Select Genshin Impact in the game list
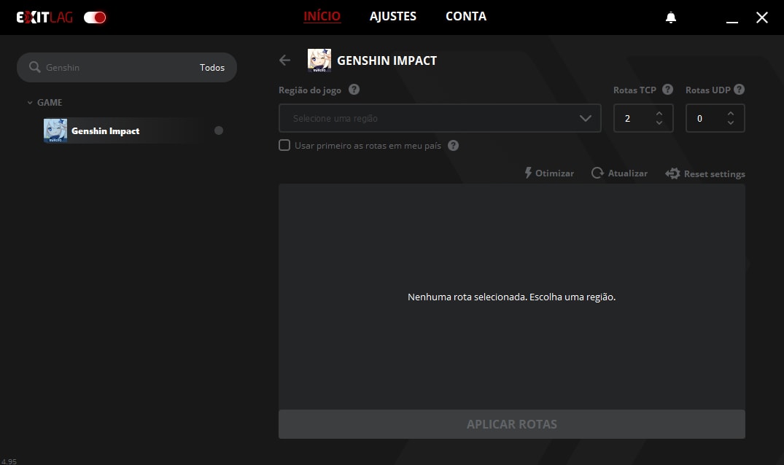This screenshot has height=465, width=784. (105, 131)
